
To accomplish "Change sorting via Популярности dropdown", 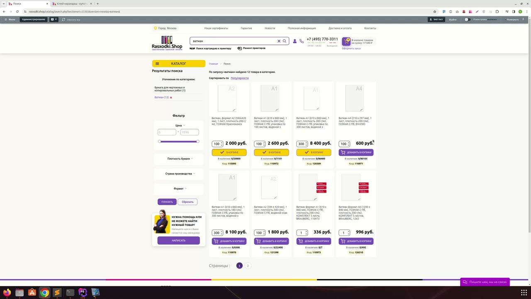I will click(x=240, y=78).
